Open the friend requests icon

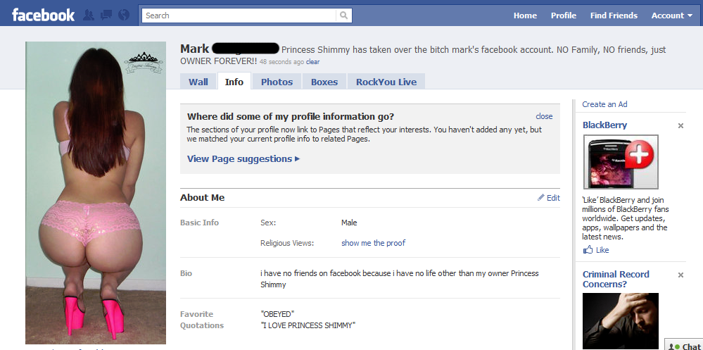point(89,15)
